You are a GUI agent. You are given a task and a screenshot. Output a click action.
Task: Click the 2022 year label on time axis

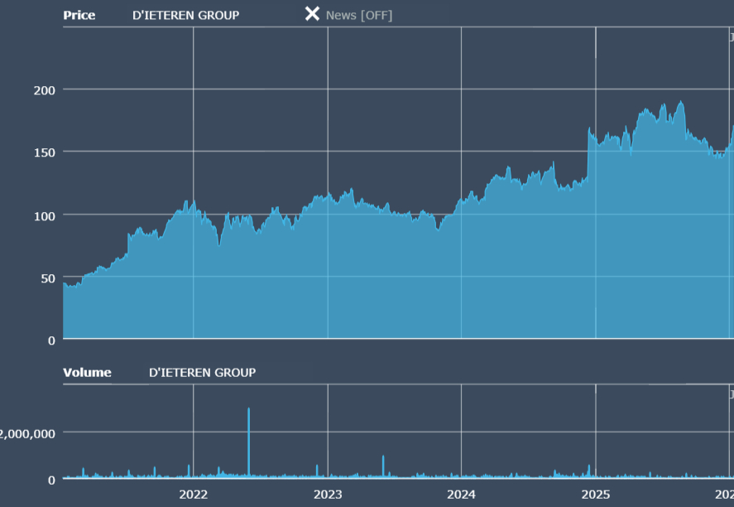(193, 495)
